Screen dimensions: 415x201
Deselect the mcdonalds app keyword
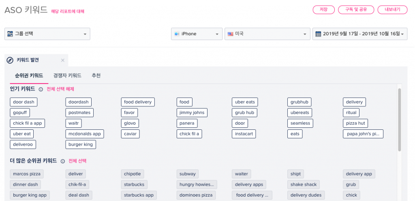point(85,133)
